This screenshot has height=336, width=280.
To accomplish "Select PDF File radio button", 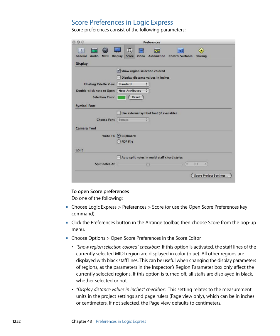I will click(119, 141).
